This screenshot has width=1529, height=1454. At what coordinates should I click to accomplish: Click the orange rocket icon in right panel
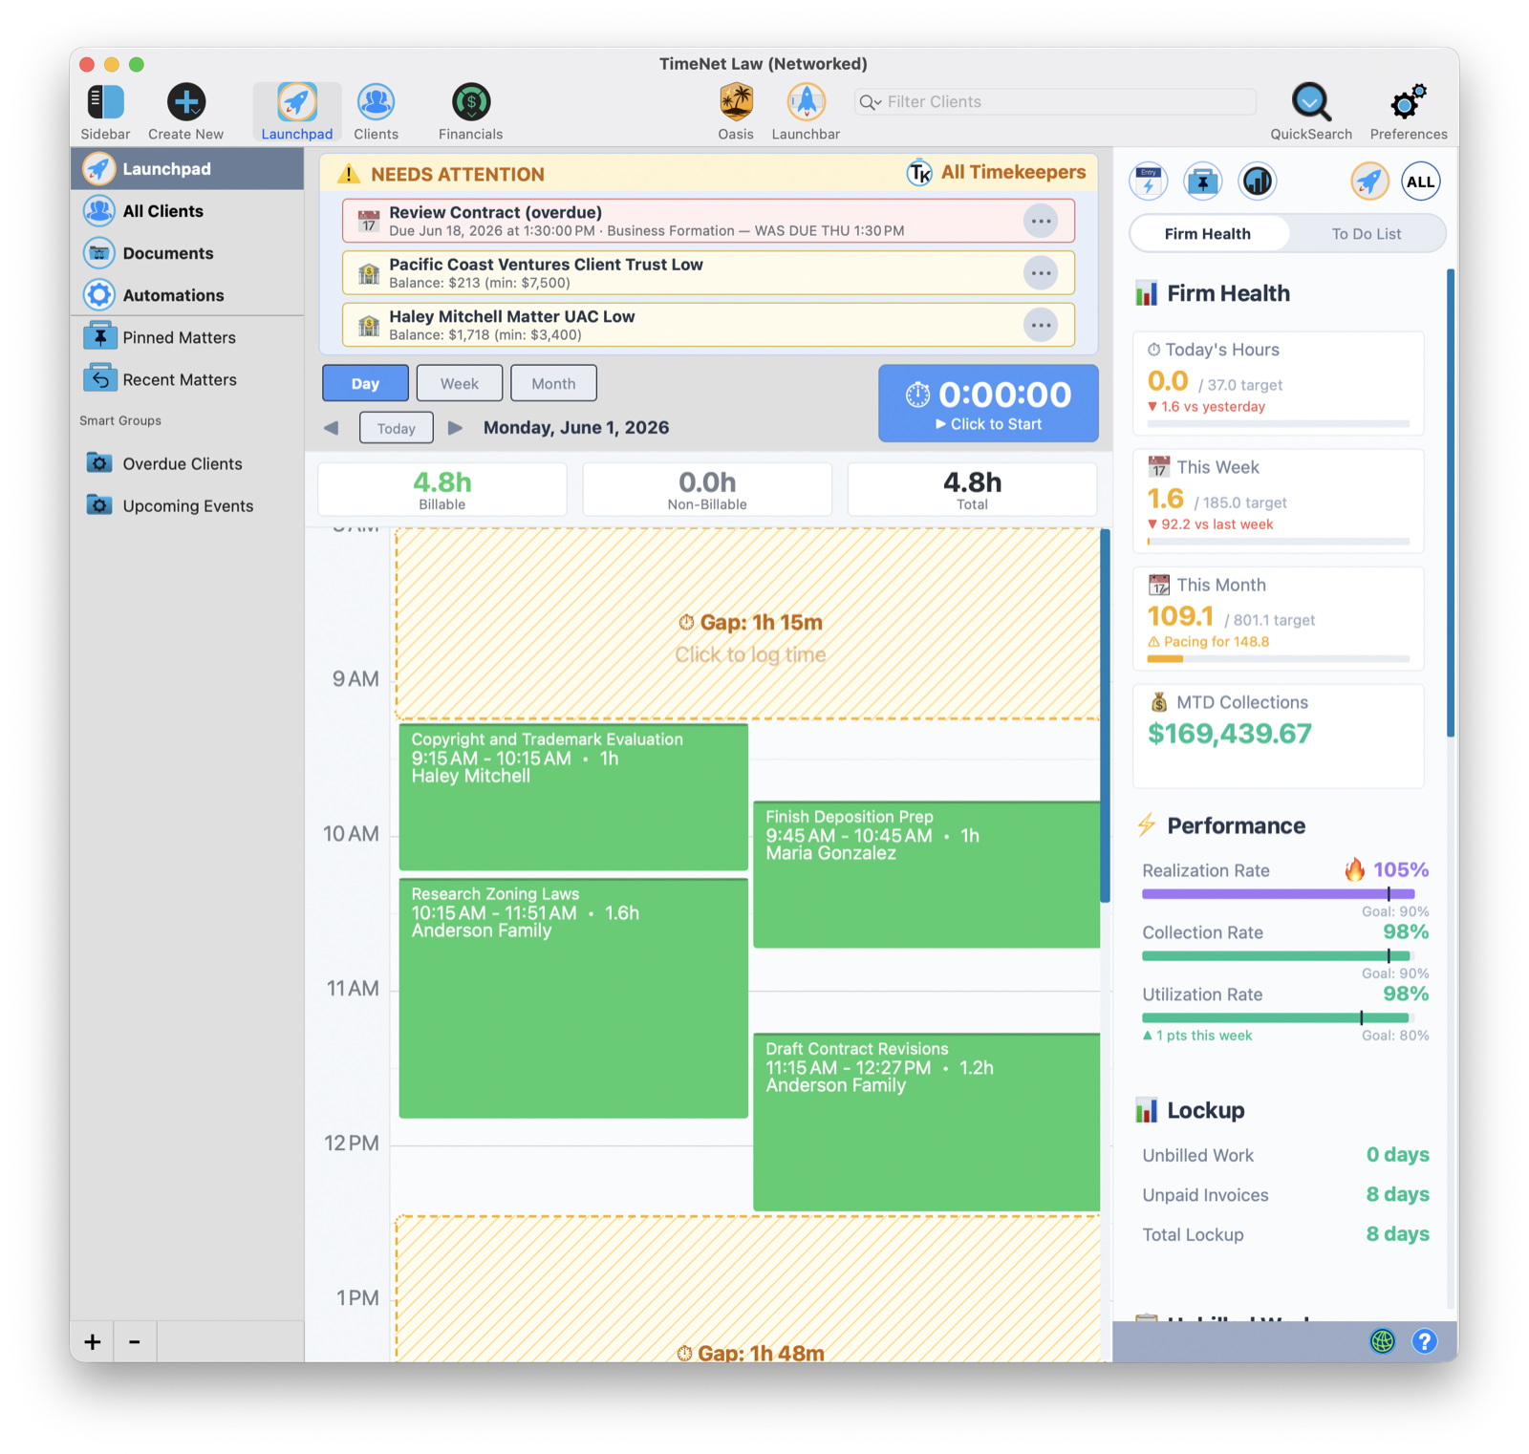click(x=1368, y=182)
